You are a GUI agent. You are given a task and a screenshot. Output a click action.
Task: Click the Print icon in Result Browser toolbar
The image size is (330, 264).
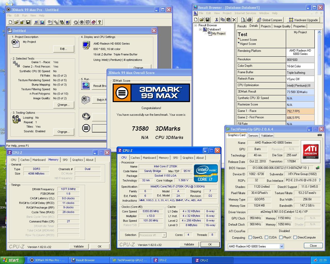click(249, 20)
